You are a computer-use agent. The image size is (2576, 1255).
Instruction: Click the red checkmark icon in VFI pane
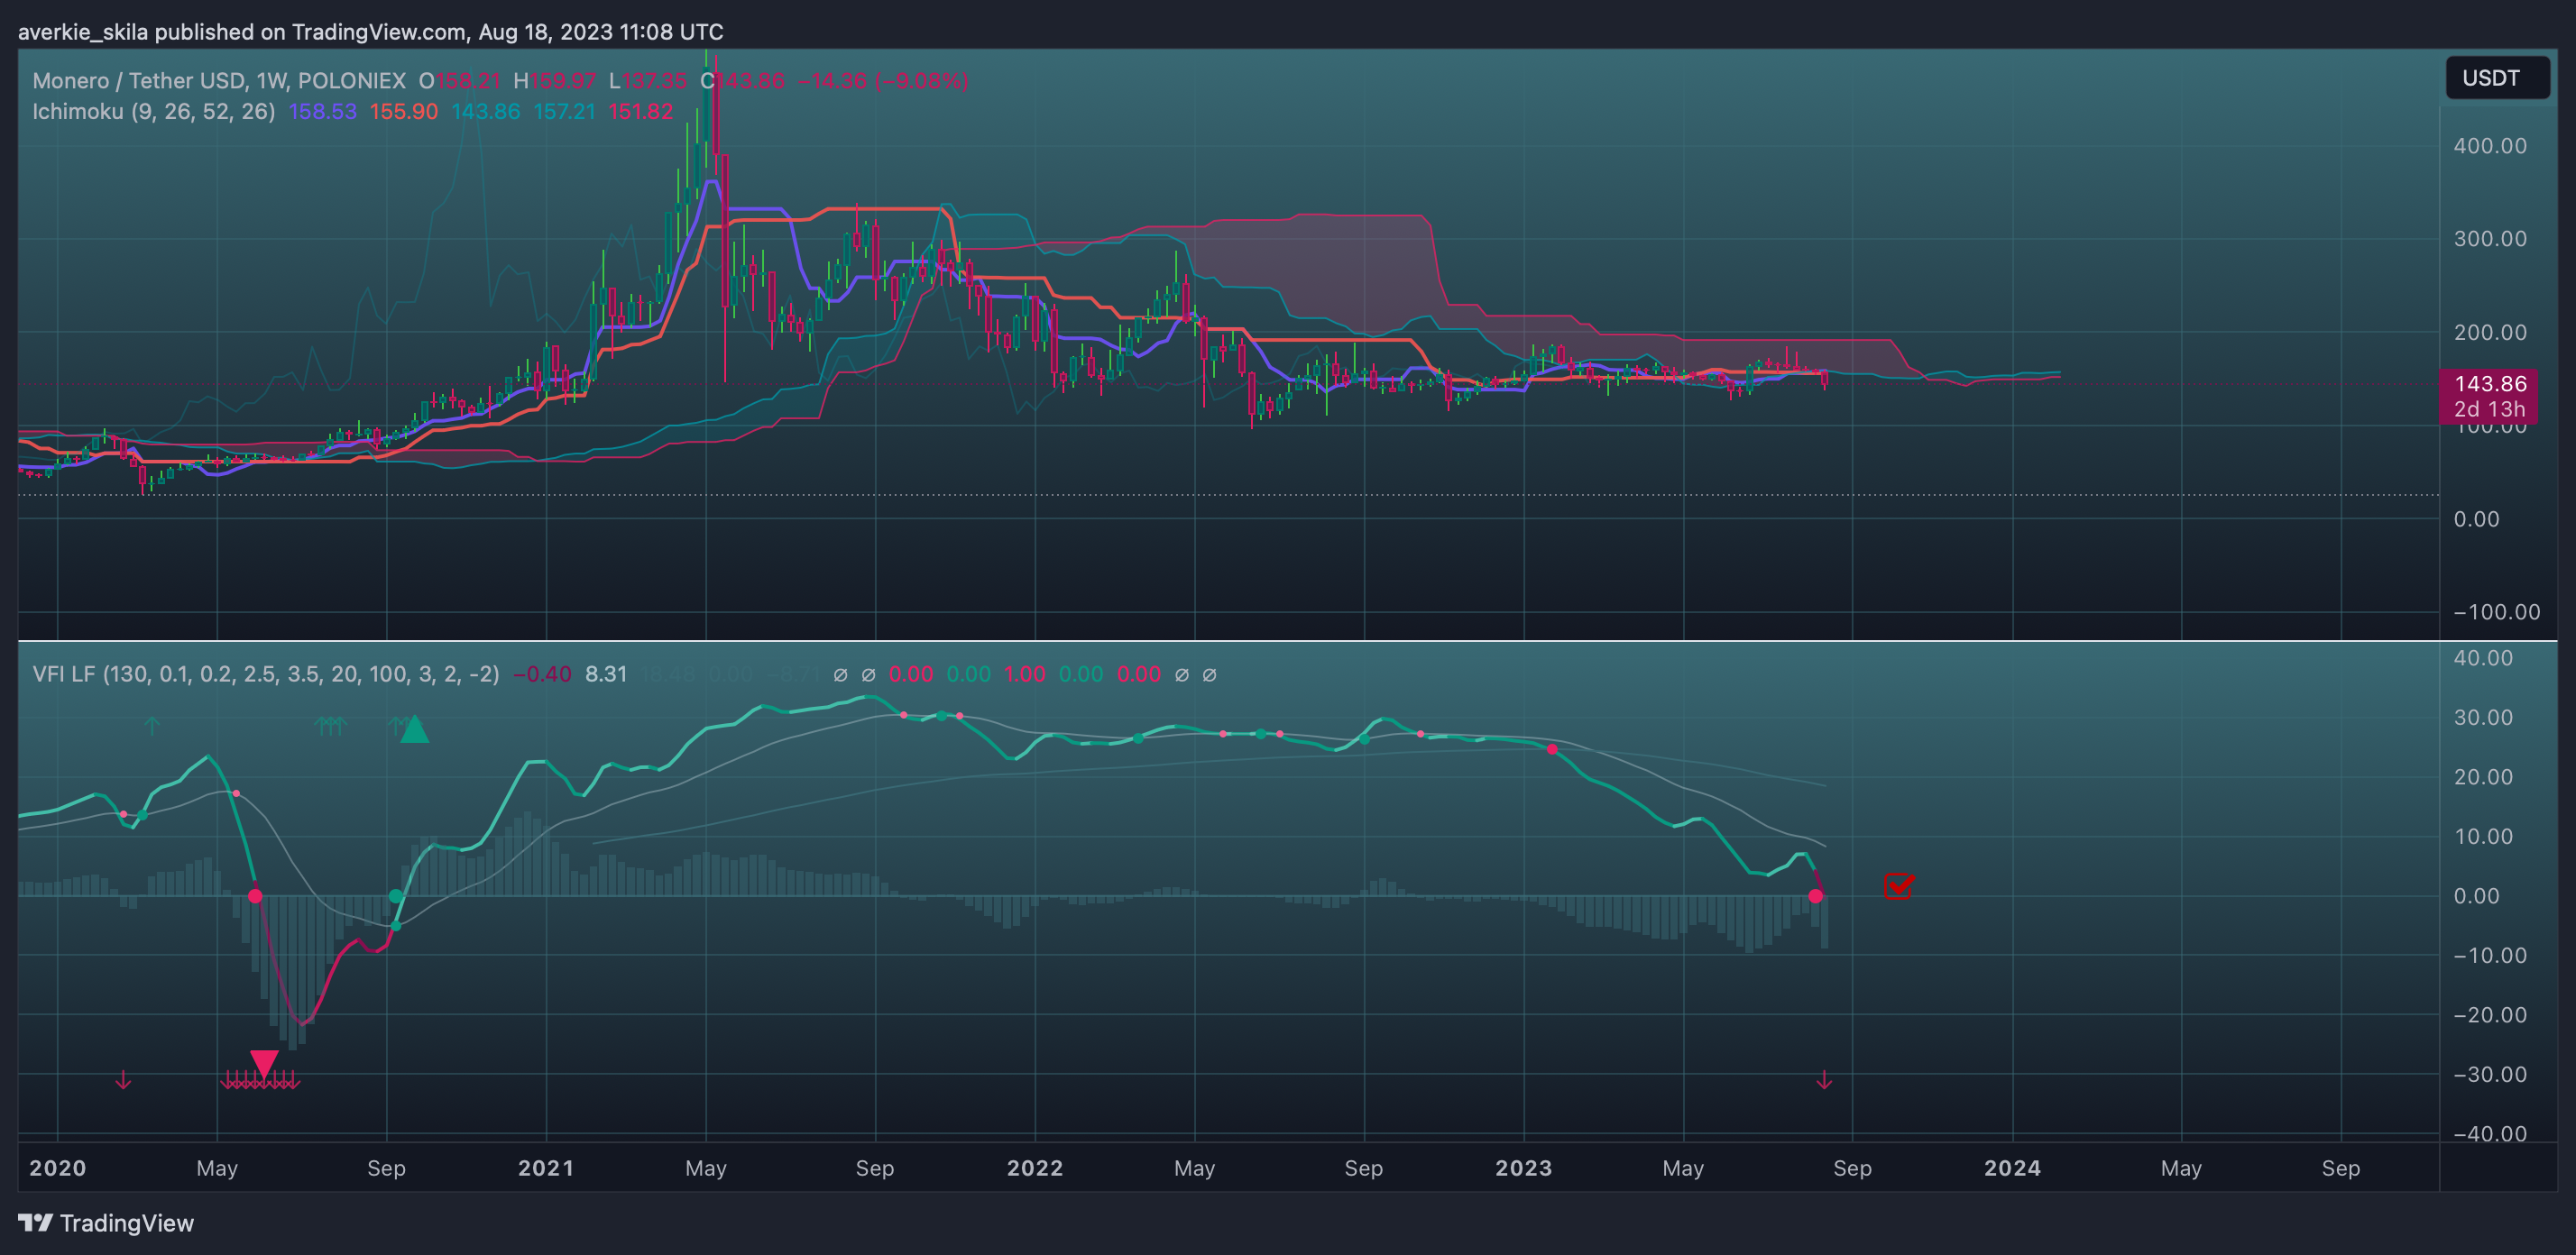coord(1898,885)
